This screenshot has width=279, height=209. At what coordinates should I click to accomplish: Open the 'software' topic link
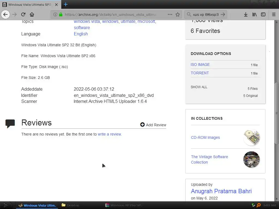(82, 28)
